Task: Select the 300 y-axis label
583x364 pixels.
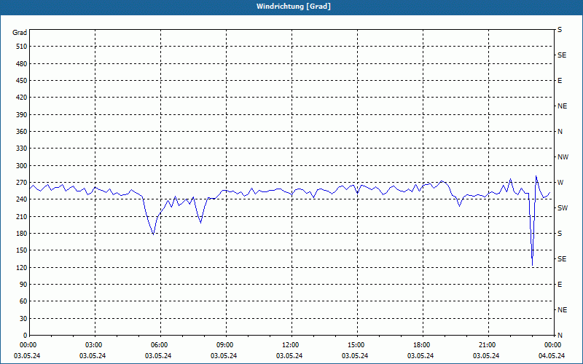Action: coord(22,166)
